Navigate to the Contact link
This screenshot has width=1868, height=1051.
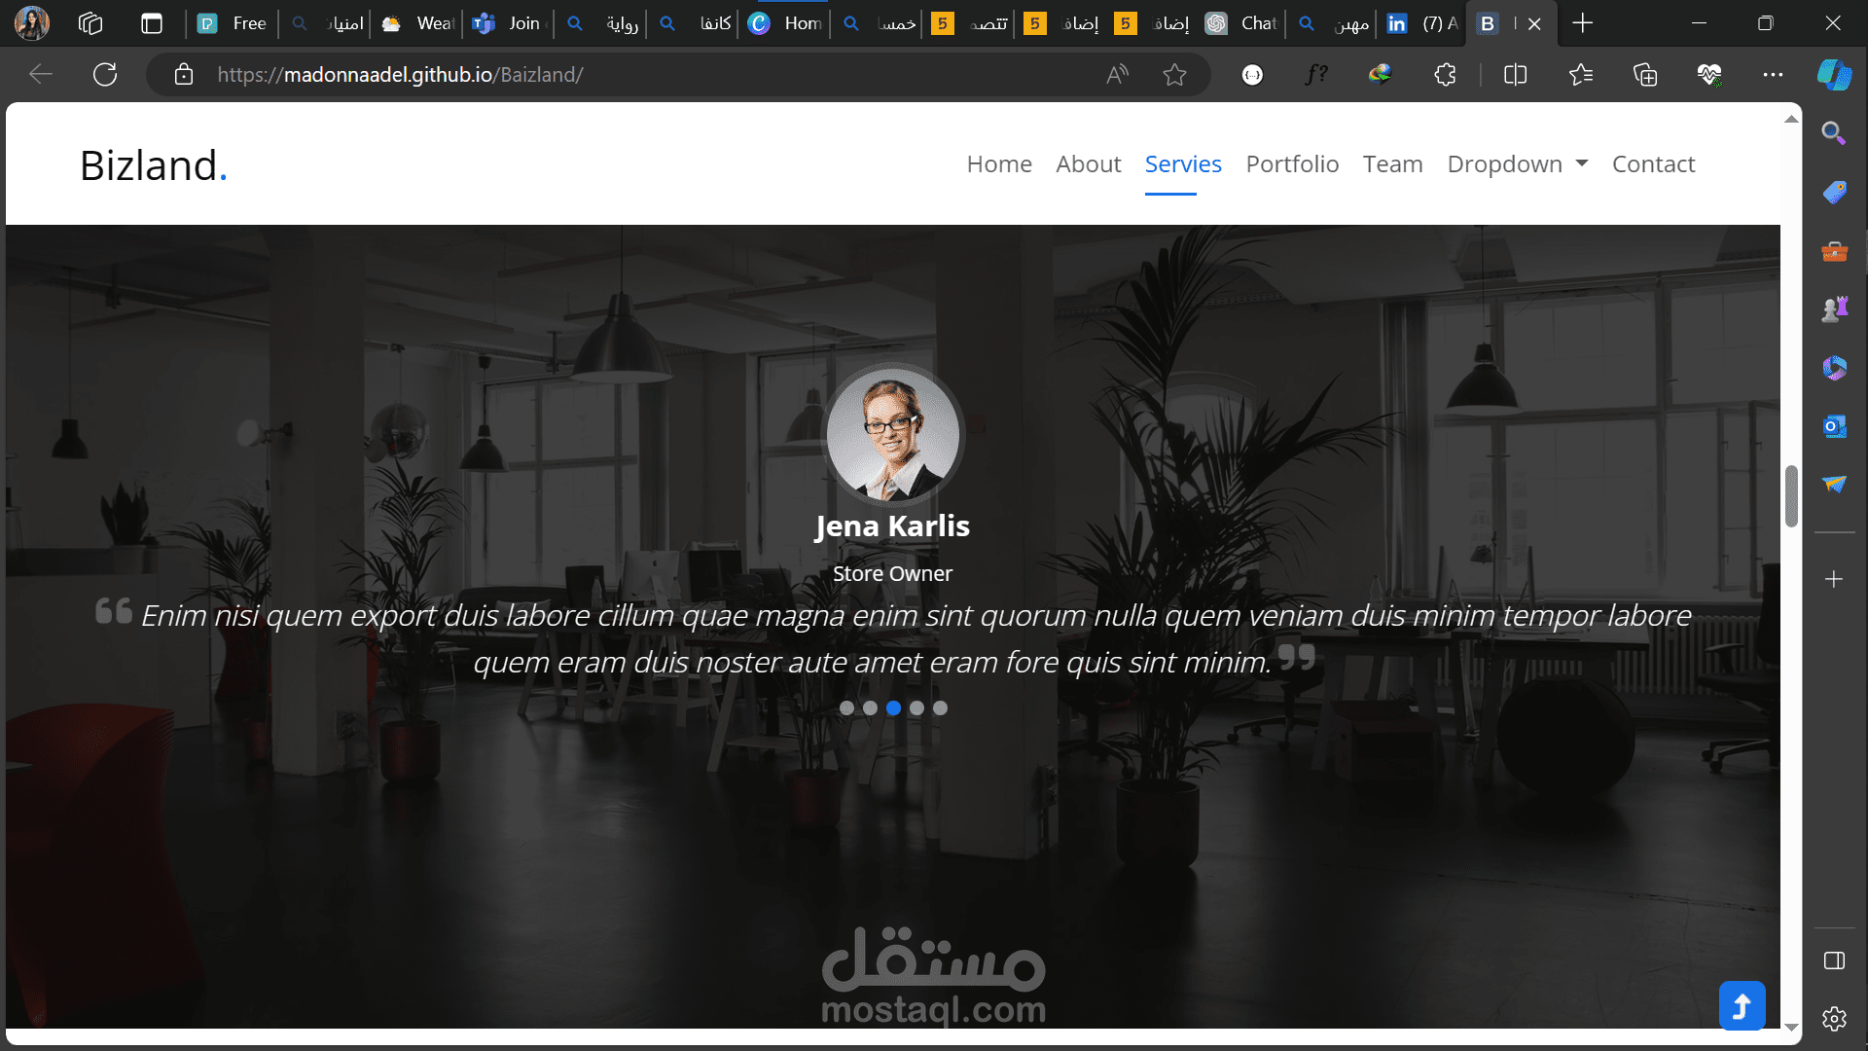(1653, 164)
